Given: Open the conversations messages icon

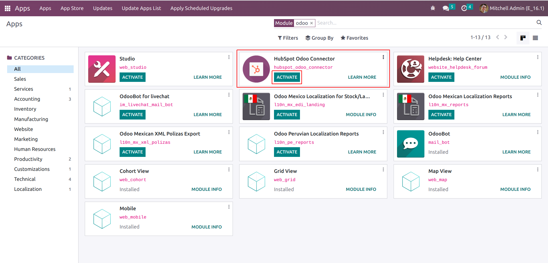Looking at the screenshot, I should tap(446, 8).
